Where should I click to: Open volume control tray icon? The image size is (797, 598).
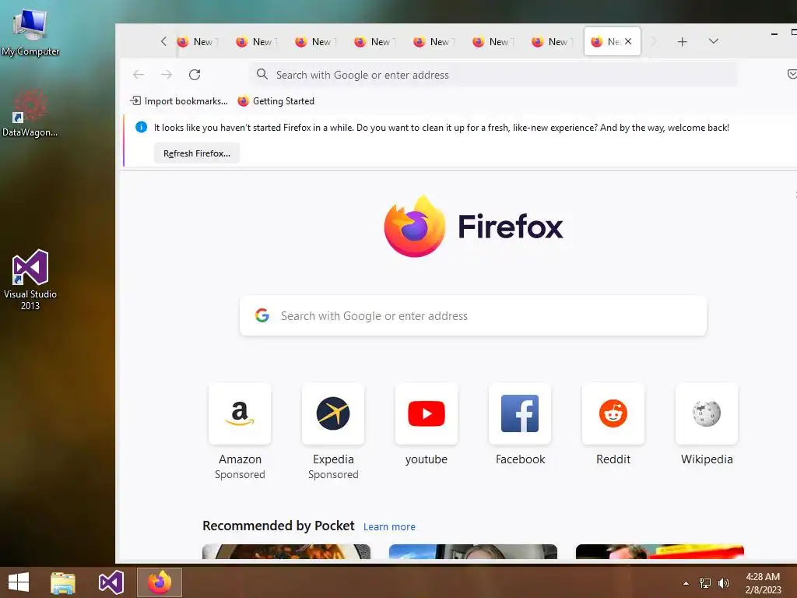point(723,583)
